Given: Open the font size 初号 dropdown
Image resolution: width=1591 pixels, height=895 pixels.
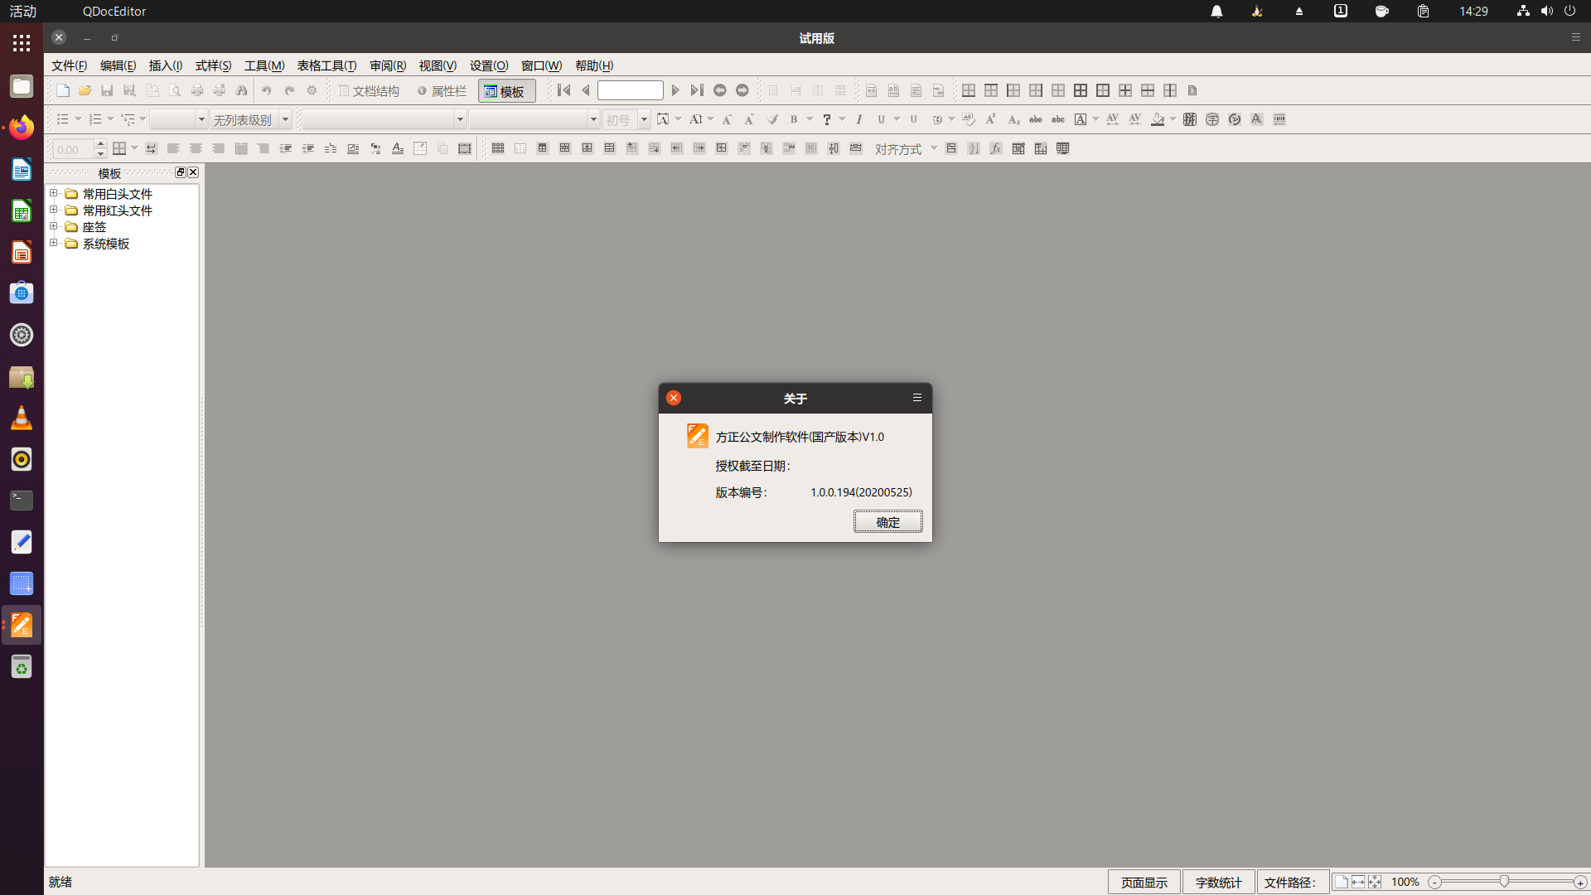Looking at the screenshot, I should tap(644, 119).
